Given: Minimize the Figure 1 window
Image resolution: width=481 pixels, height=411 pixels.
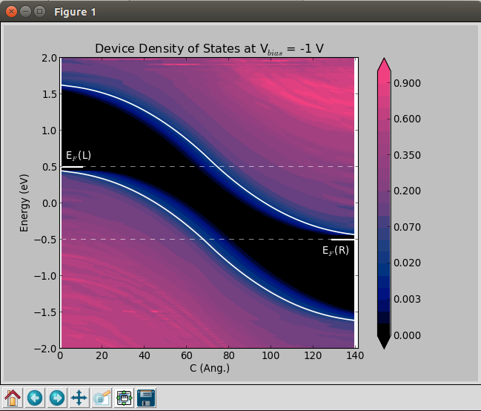Looking at the screenshot, I should [25, 12].
